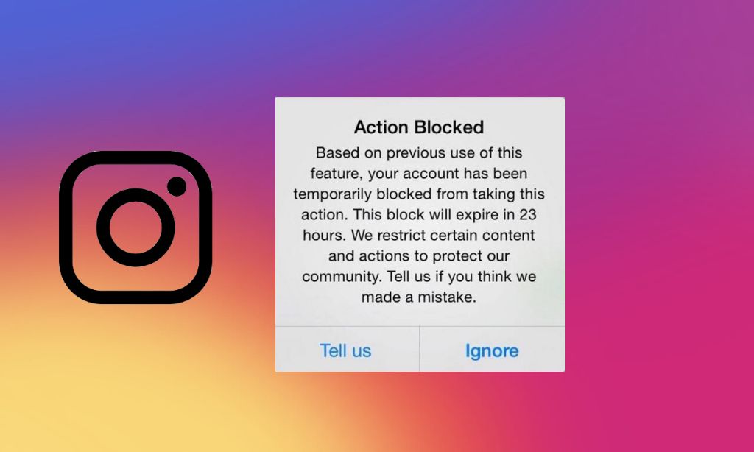754x452 pixels.
Task: Click the horizontal separator above dialog buttons
Action: tap(420, 327)
